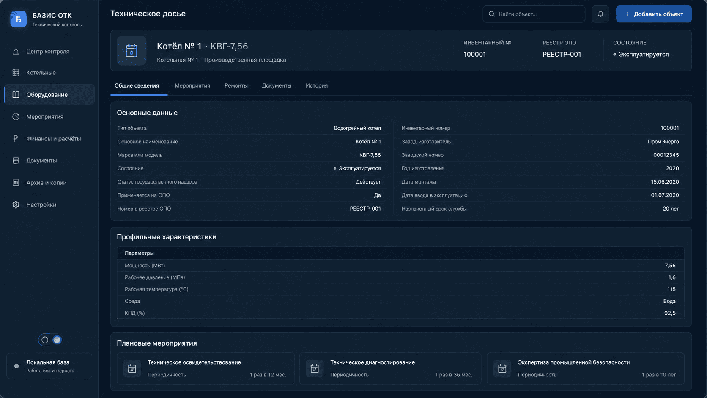The width and height of the screenshot is (707, 398).
Task: Click the 1 раз в 36 мес. periodicity
Action: point(454,375)
